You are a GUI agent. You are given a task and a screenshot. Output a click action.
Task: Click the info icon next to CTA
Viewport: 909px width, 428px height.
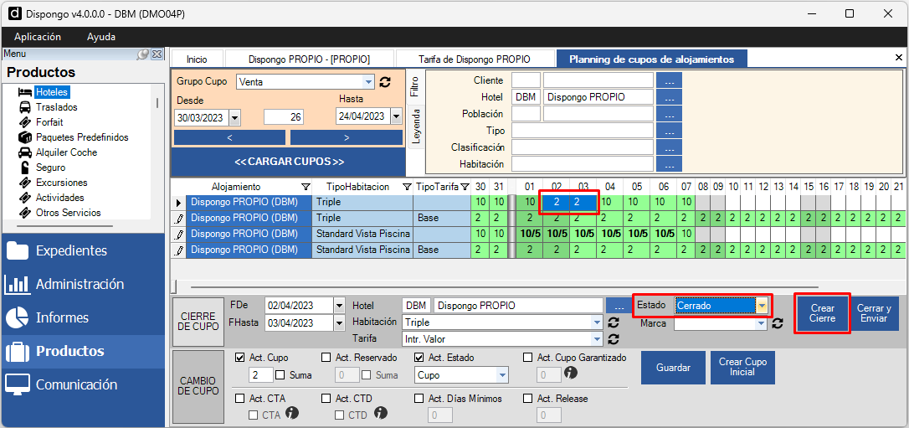(292, 414)
